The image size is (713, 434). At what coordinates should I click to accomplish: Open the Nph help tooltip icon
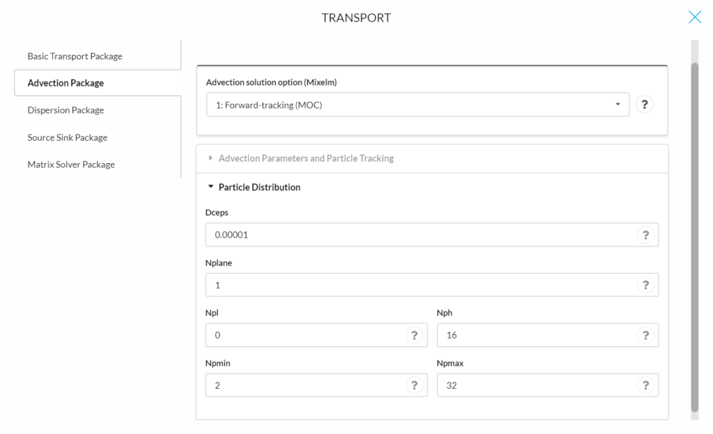[x=645, y=335]
